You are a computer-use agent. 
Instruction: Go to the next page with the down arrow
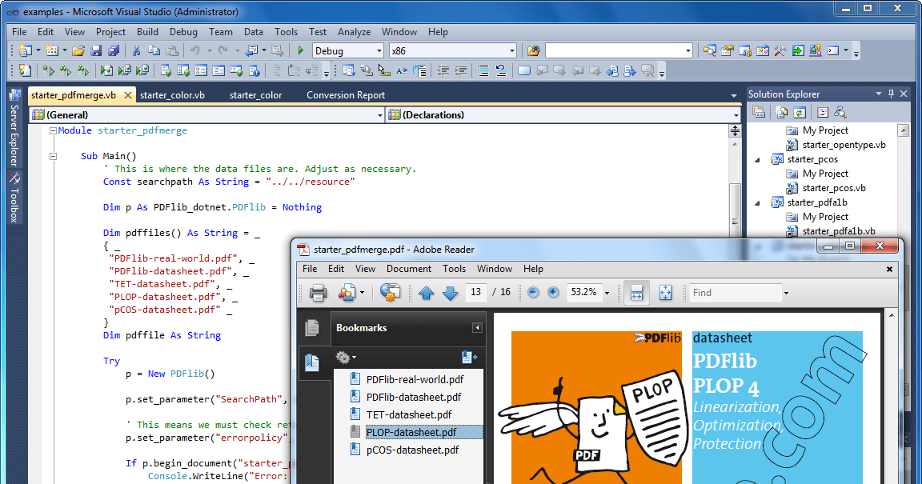[451, 293]
